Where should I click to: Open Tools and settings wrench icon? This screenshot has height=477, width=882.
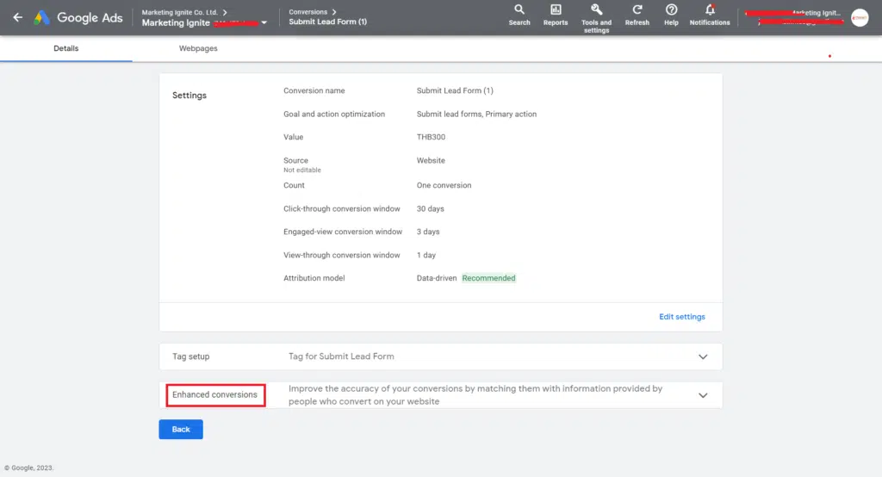[596, 9]
